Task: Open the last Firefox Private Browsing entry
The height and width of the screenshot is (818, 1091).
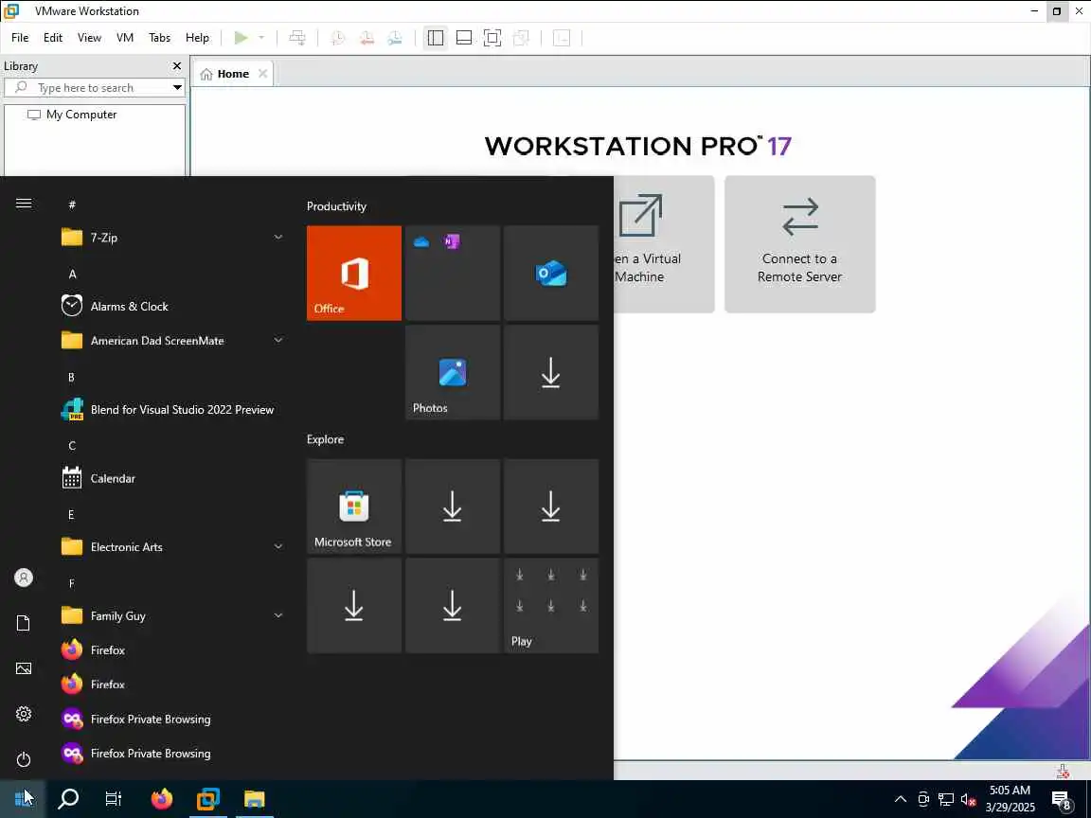Action: (x=171, y=754)
